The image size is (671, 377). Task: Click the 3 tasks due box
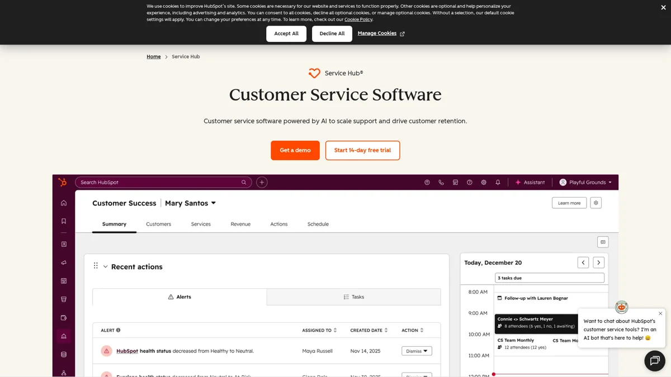coord(550,278)
